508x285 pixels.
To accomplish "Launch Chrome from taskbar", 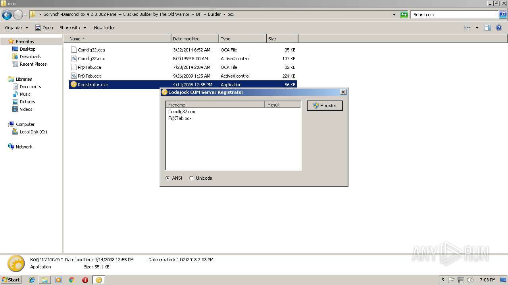I will coord(71,280).
